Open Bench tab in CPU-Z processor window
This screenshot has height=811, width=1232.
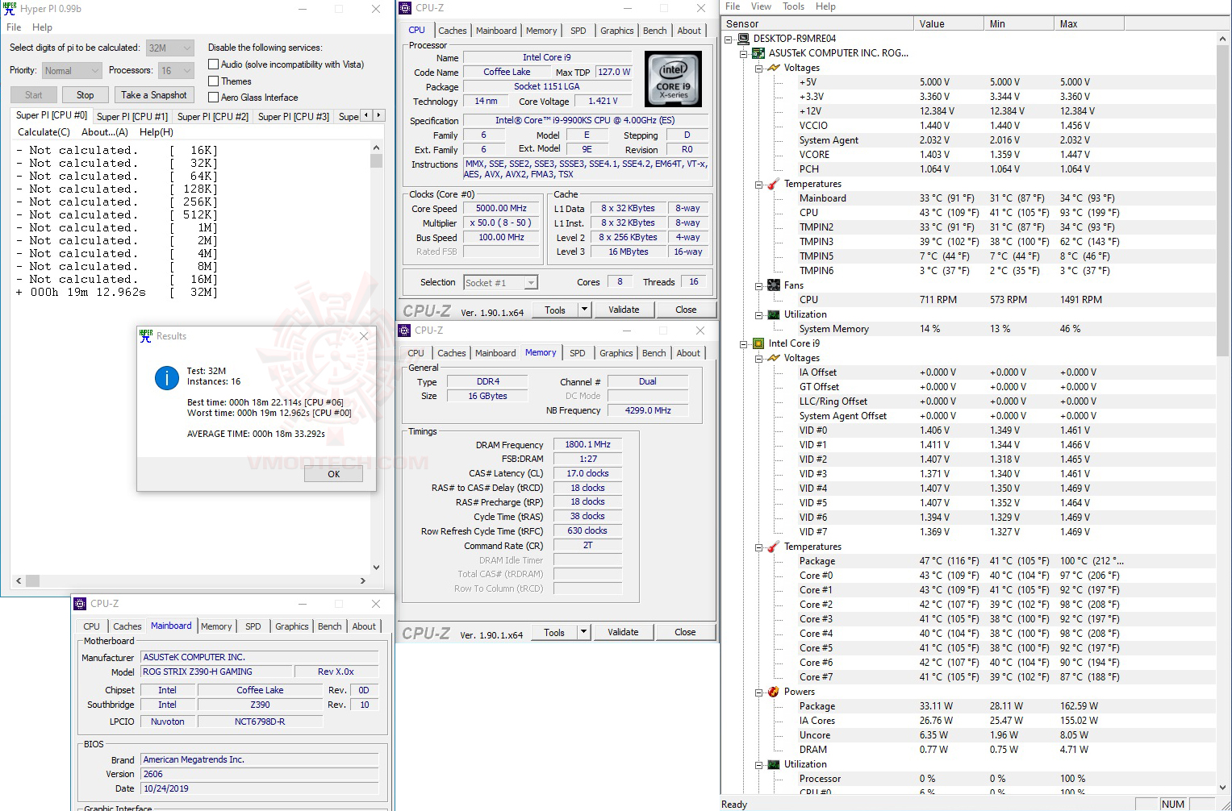(x=655, y=31)
